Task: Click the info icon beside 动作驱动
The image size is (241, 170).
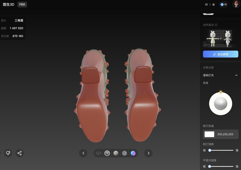Action: pos(216,25)
